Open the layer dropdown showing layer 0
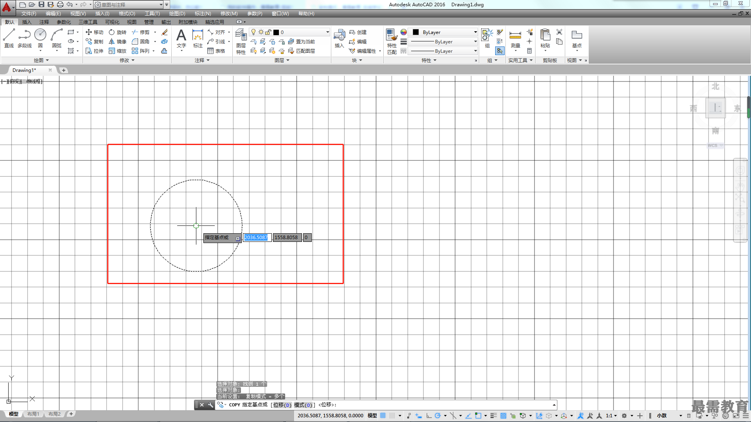751x422 pixels. click(289, 32)
